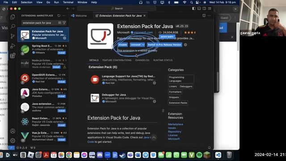The width and height of the screenshot is (286, 161).
Task: Open the Accounts icon in the activity bar
Action: click(13, 131)
